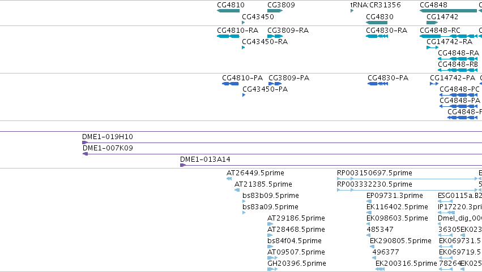Click the DME1-013A14 clone start arrow
This screenshot has height=272, width=482.
tap(183, 165)
